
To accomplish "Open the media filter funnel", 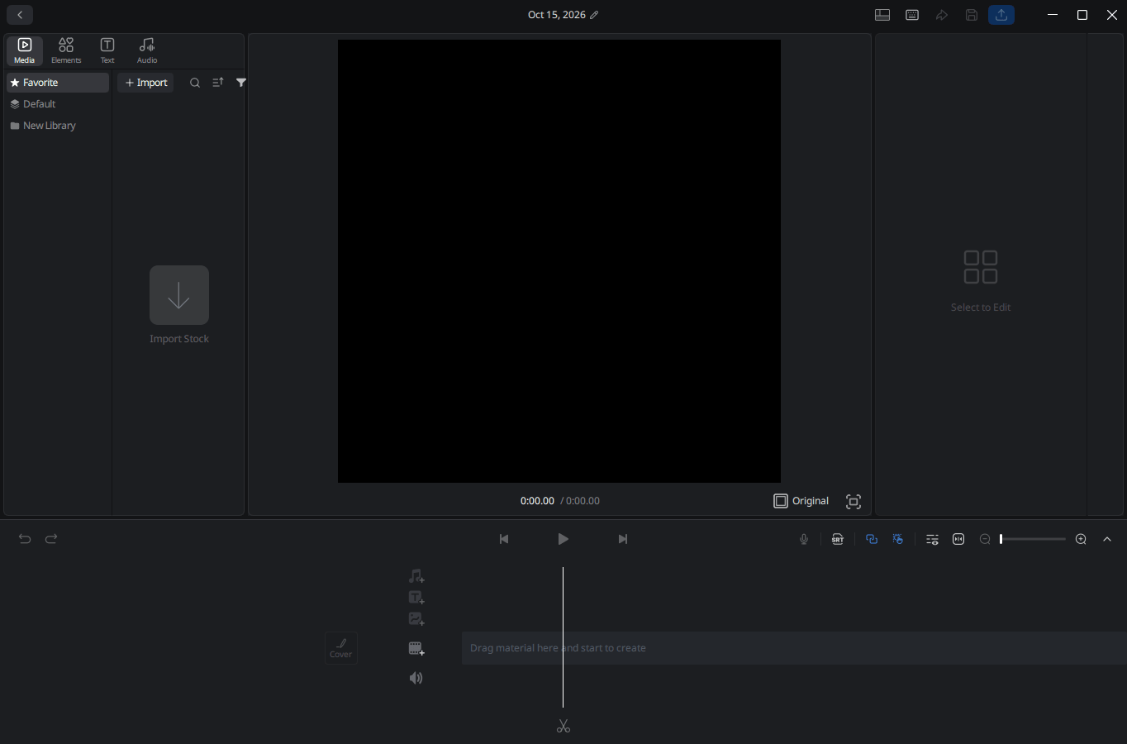I will 241,83.
